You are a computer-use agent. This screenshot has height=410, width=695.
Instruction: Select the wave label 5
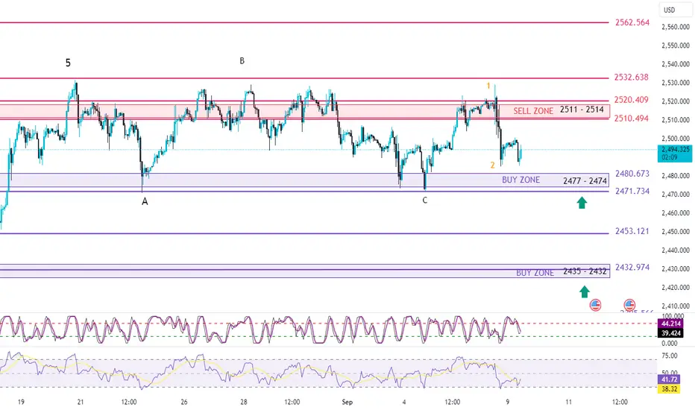[68, 63]
